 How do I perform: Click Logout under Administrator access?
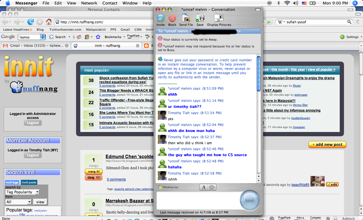pyautogui.click(x=33, y=123)
